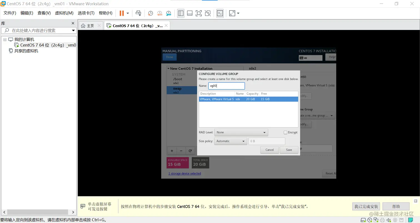Open the 虚拟机(M) menu
420x223 pixels.
tap(64, 13)
